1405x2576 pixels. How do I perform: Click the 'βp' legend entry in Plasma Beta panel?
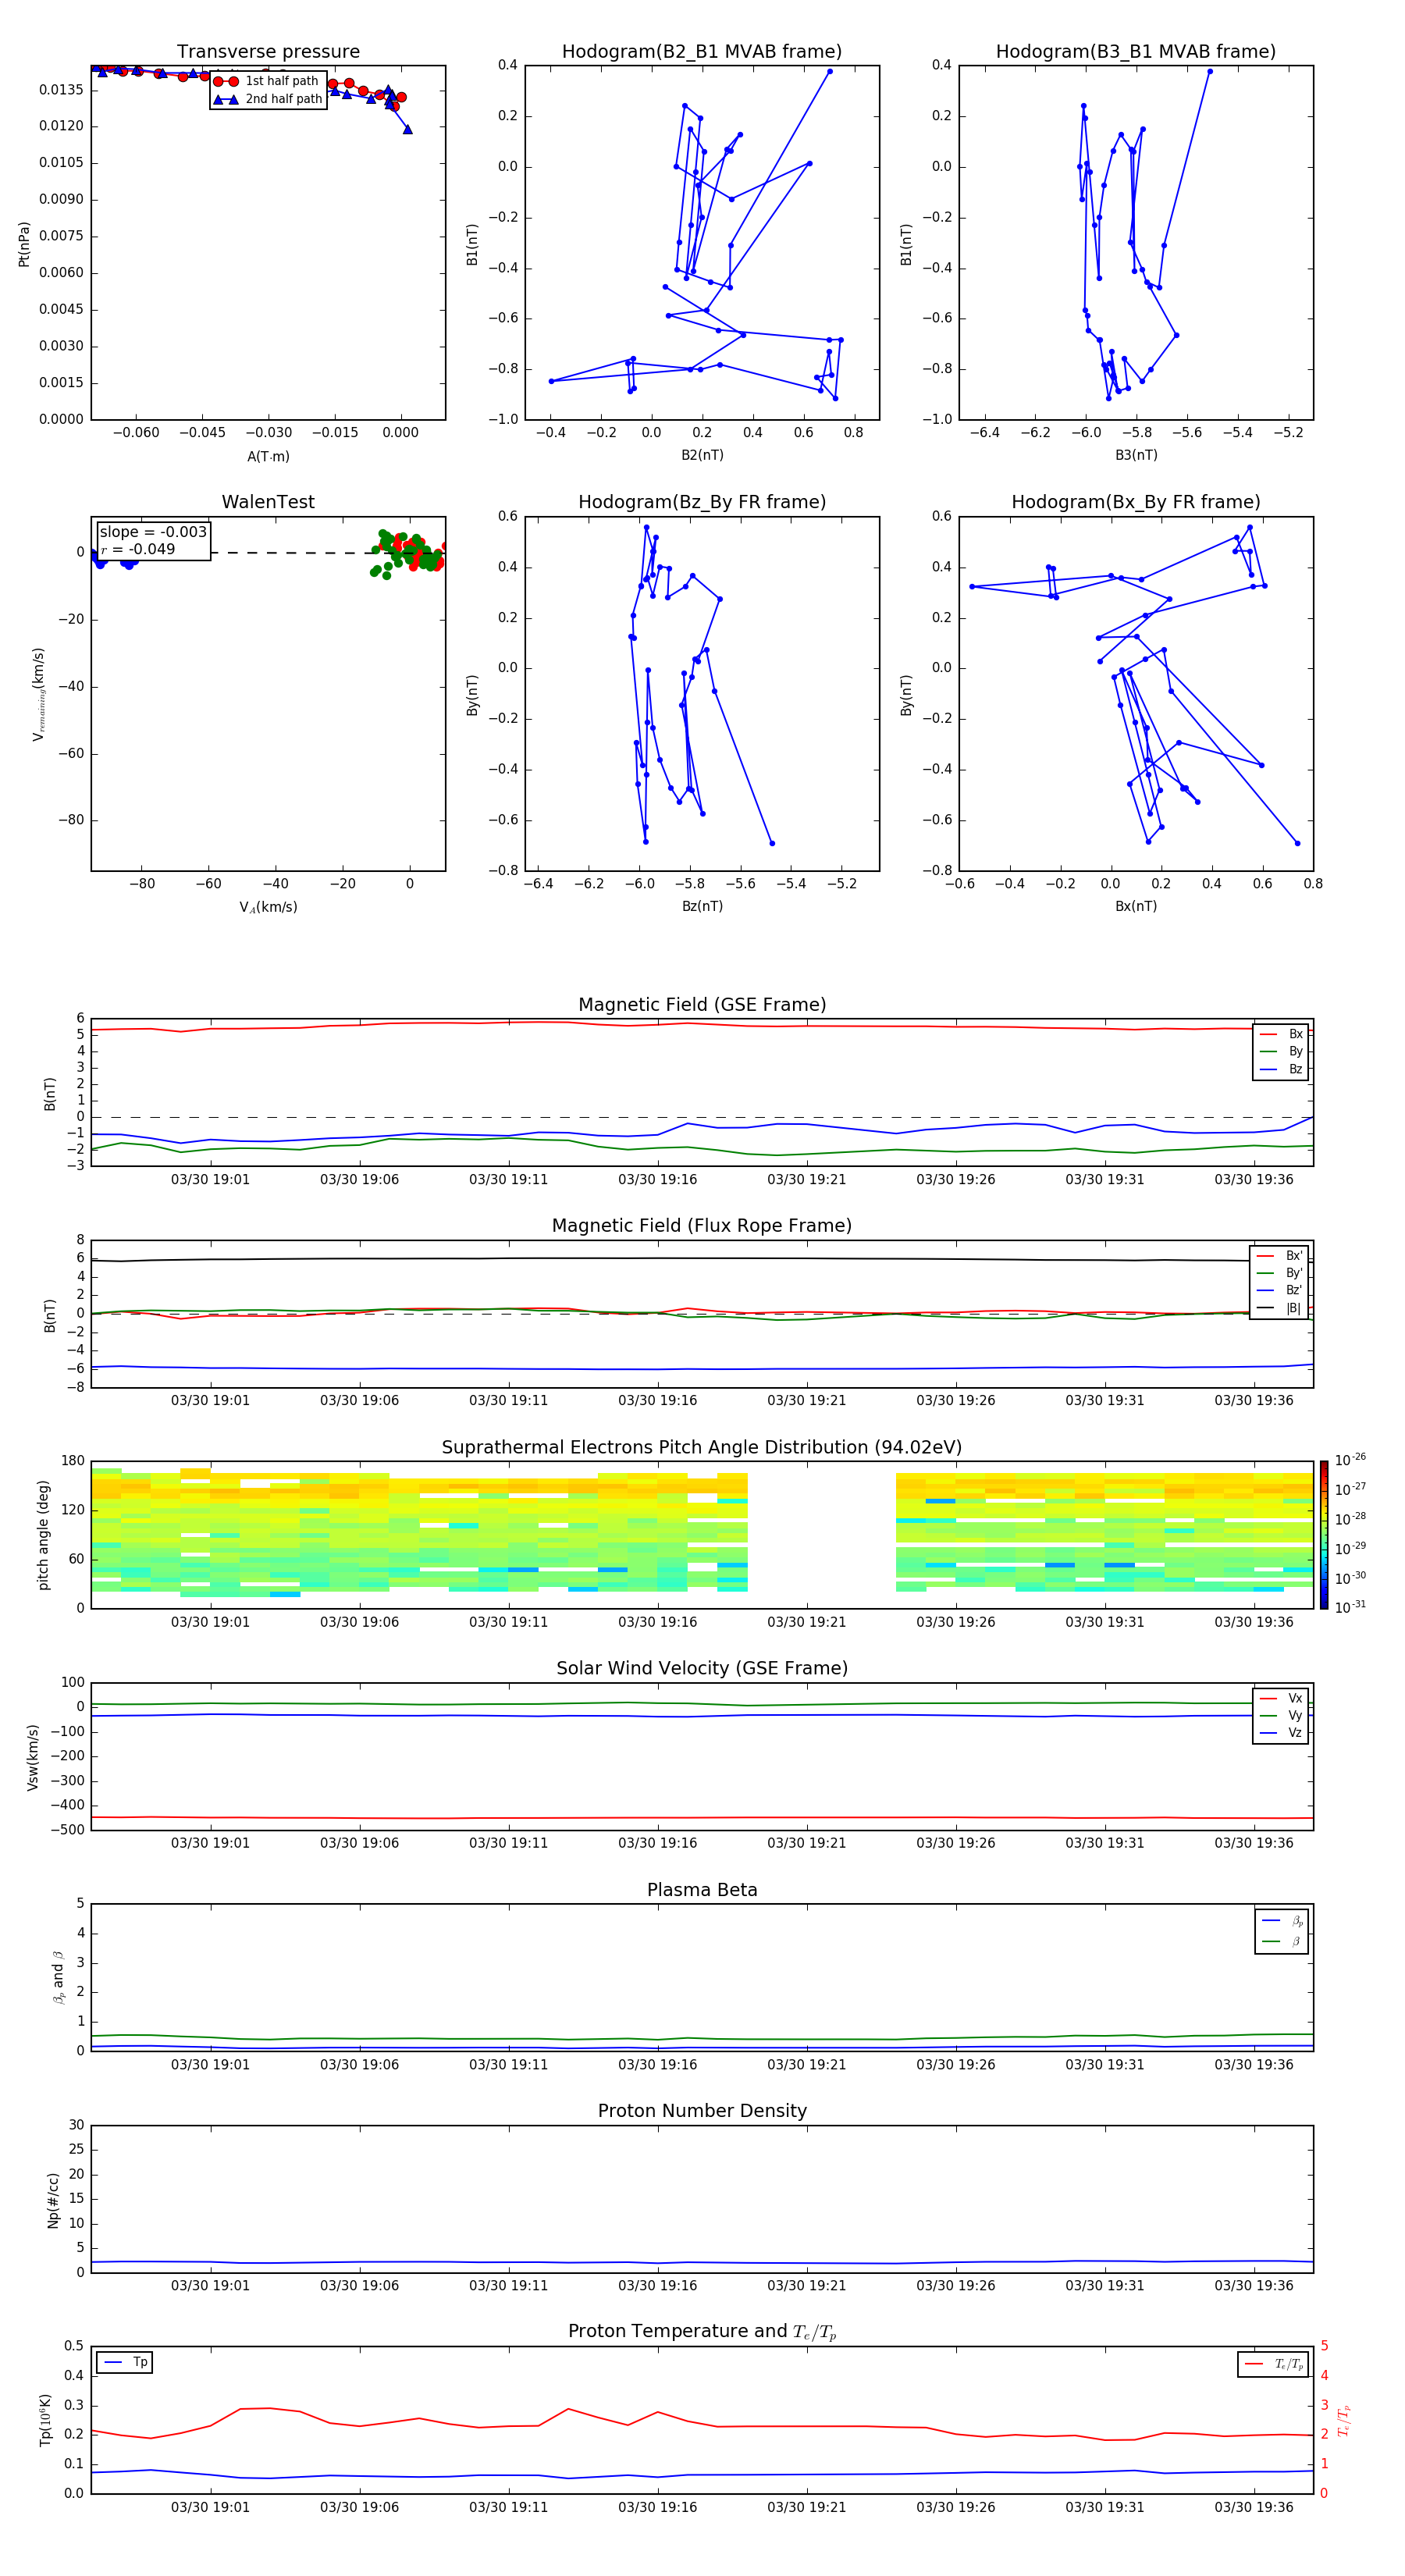click(1283, 1921)
